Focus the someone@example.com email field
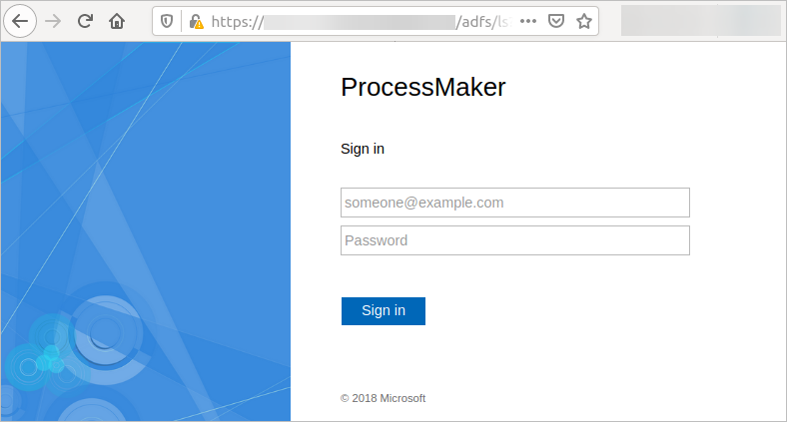The width and height of the screenshot is (787, 422). coord(514,203)
